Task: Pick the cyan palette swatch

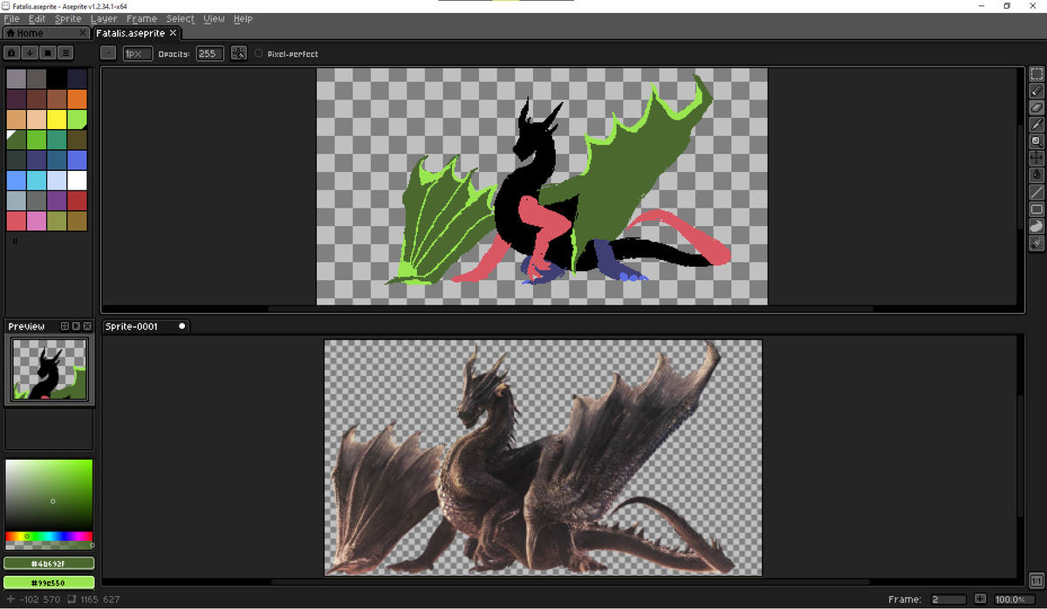Action: pos(38,181)
